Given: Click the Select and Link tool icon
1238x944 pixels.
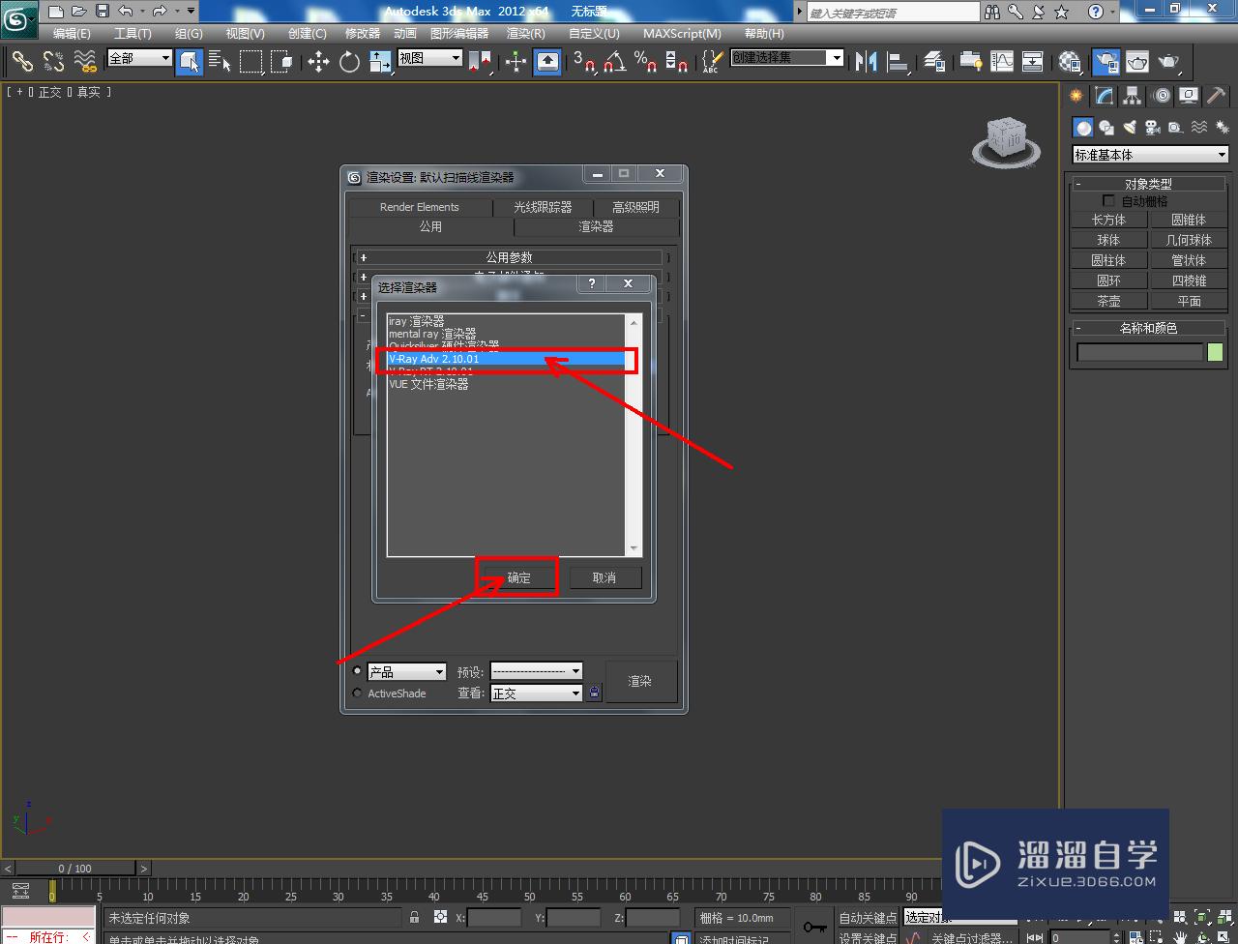Looking at the screenshot, I should coord(21,62).
